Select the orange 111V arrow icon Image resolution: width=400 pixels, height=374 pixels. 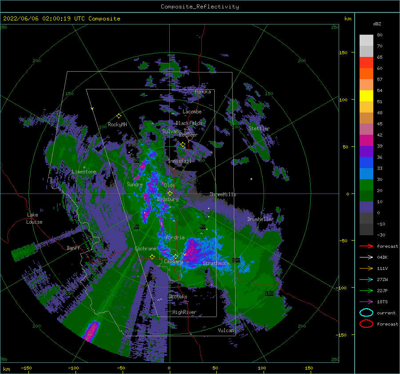click(366, 268)
